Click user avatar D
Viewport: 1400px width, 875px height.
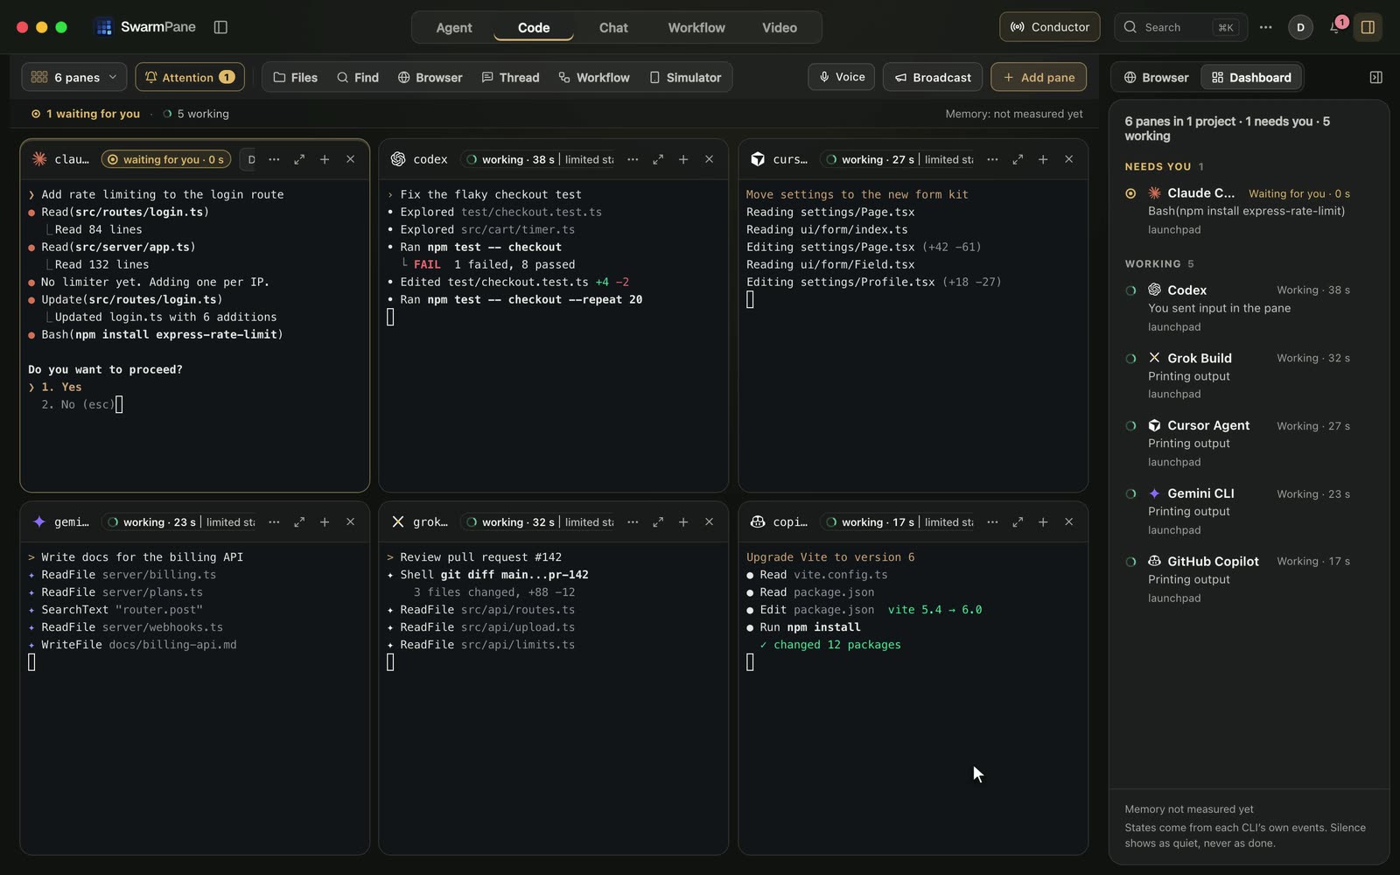point(1300,27)
